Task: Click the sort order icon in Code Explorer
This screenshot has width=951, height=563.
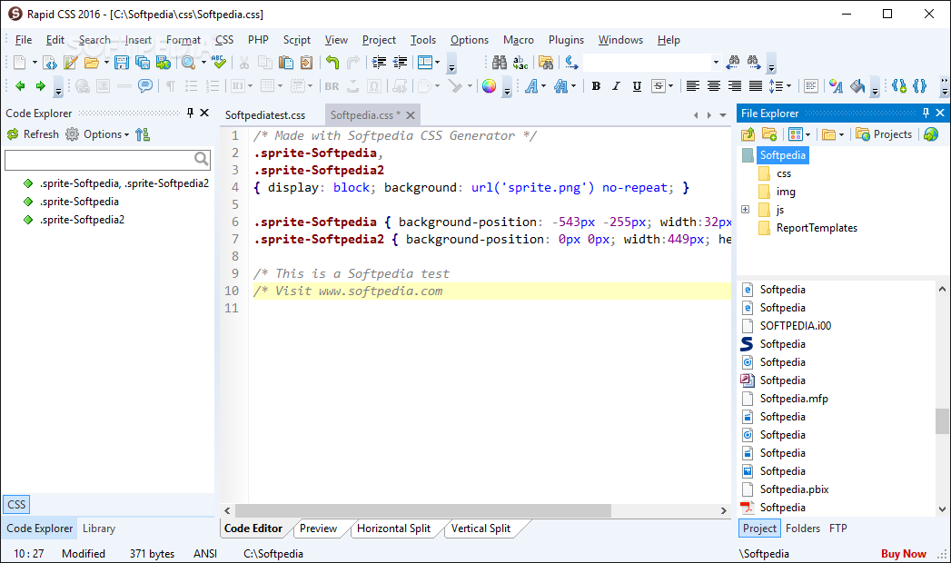Action: click(x=143, y=134)
